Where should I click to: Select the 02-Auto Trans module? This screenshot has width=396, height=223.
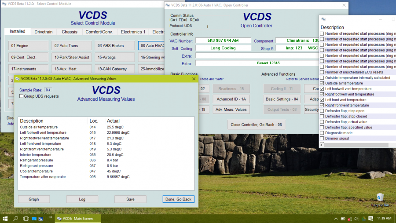71,46
